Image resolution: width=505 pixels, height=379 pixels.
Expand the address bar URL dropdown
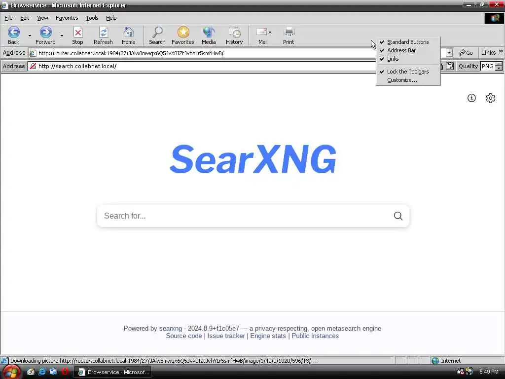(x=449, y=53)
